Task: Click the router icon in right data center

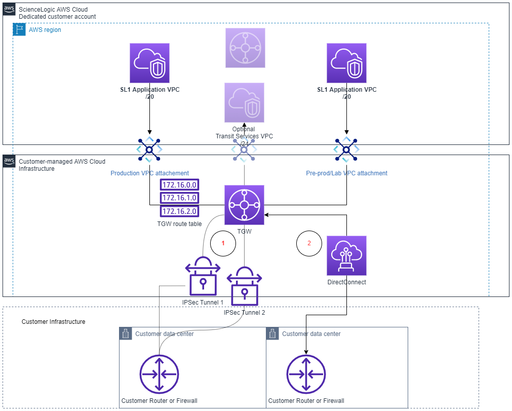Action: [x=306, y=375]
